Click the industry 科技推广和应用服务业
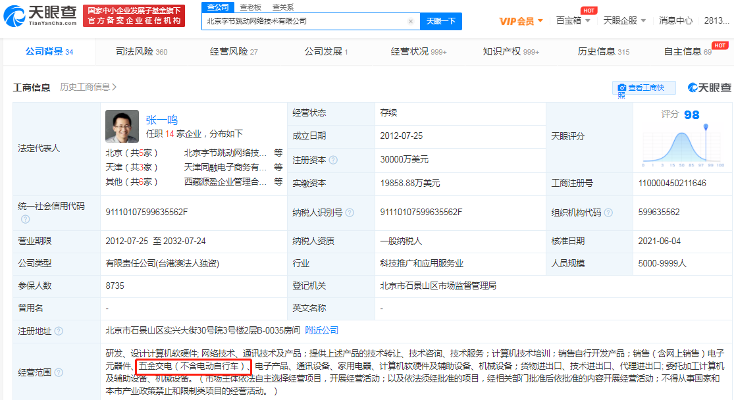The height and width of the screenshot is (400, 734). pos(422,264)
